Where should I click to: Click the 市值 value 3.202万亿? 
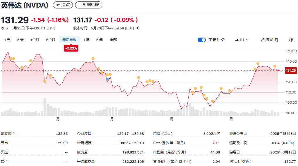click(x=211, y=134)
